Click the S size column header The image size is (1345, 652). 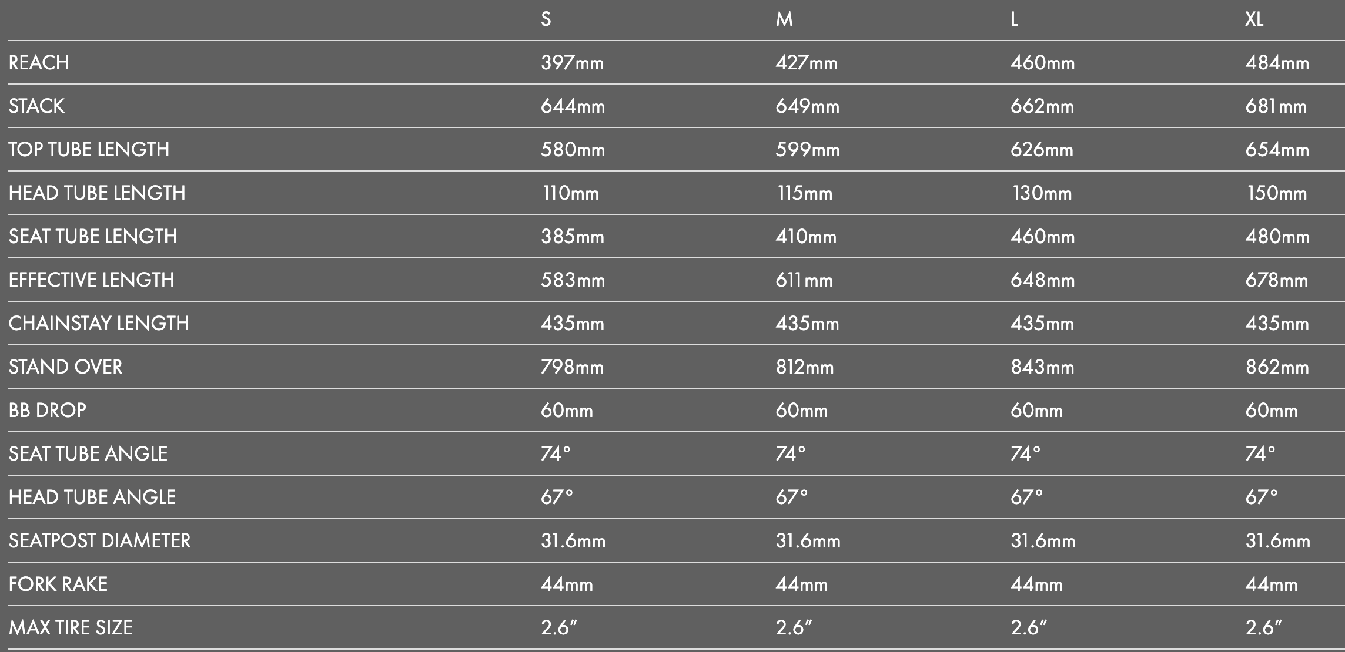pos(546,19)
